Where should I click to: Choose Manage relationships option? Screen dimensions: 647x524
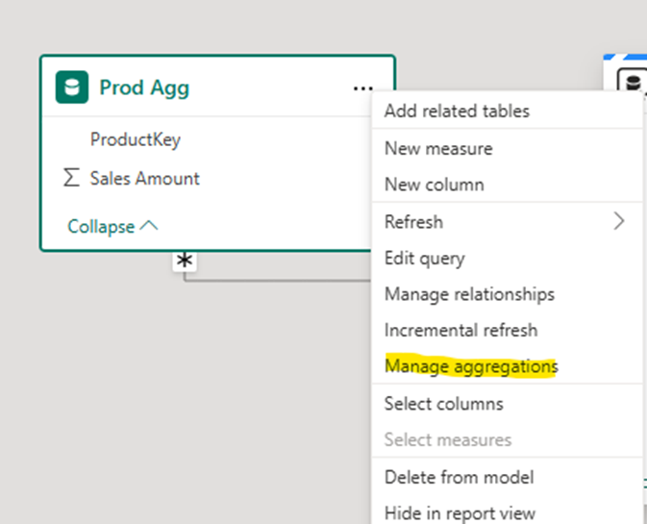(469, 294)
